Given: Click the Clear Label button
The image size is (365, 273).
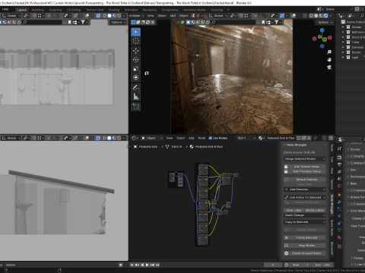Looking at the screenshot, I should (x=294, y=210).
